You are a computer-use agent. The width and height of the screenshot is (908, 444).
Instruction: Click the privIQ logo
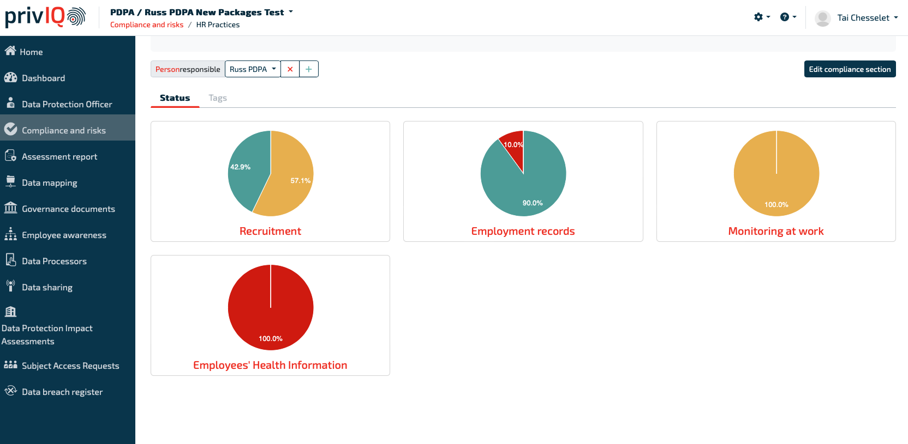click(x=45, y=17)
